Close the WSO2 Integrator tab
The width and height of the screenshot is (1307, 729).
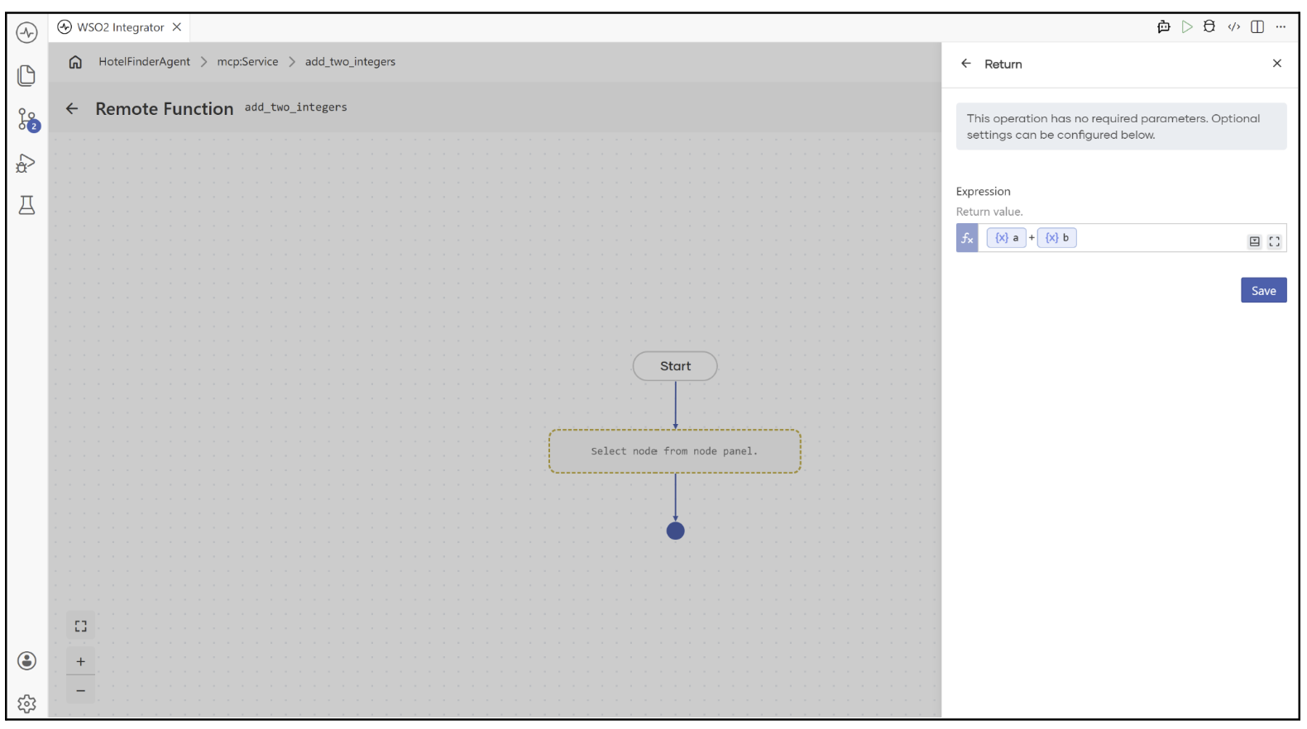[177, 27]
